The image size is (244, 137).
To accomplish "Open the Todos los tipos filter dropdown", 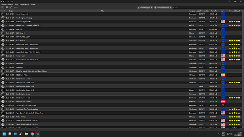I will pyautogui.click(x=145, y=7).
